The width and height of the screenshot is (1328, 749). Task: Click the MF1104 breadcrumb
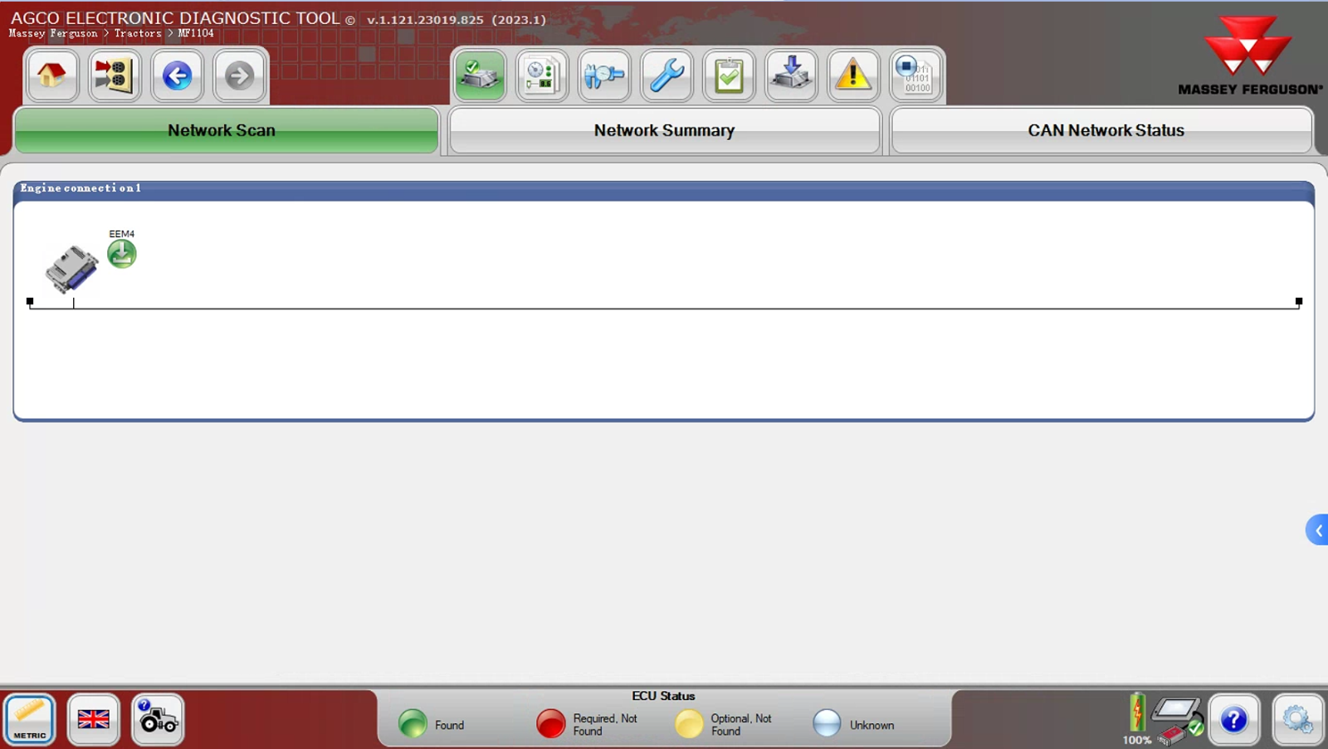click(196, 34)
